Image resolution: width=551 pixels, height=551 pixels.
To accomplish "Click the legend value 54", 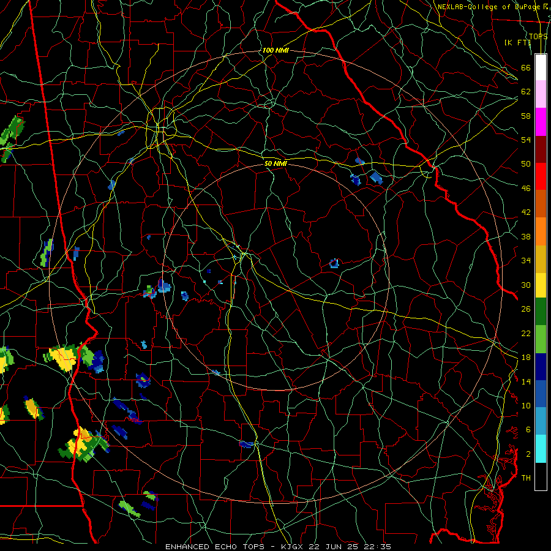I will 526,140.
